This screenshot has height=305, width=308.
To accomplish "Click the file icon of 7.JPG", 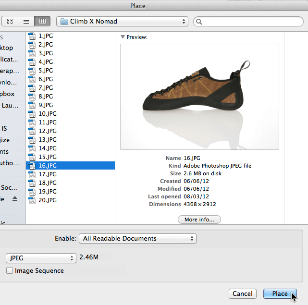I will [32, 88].
